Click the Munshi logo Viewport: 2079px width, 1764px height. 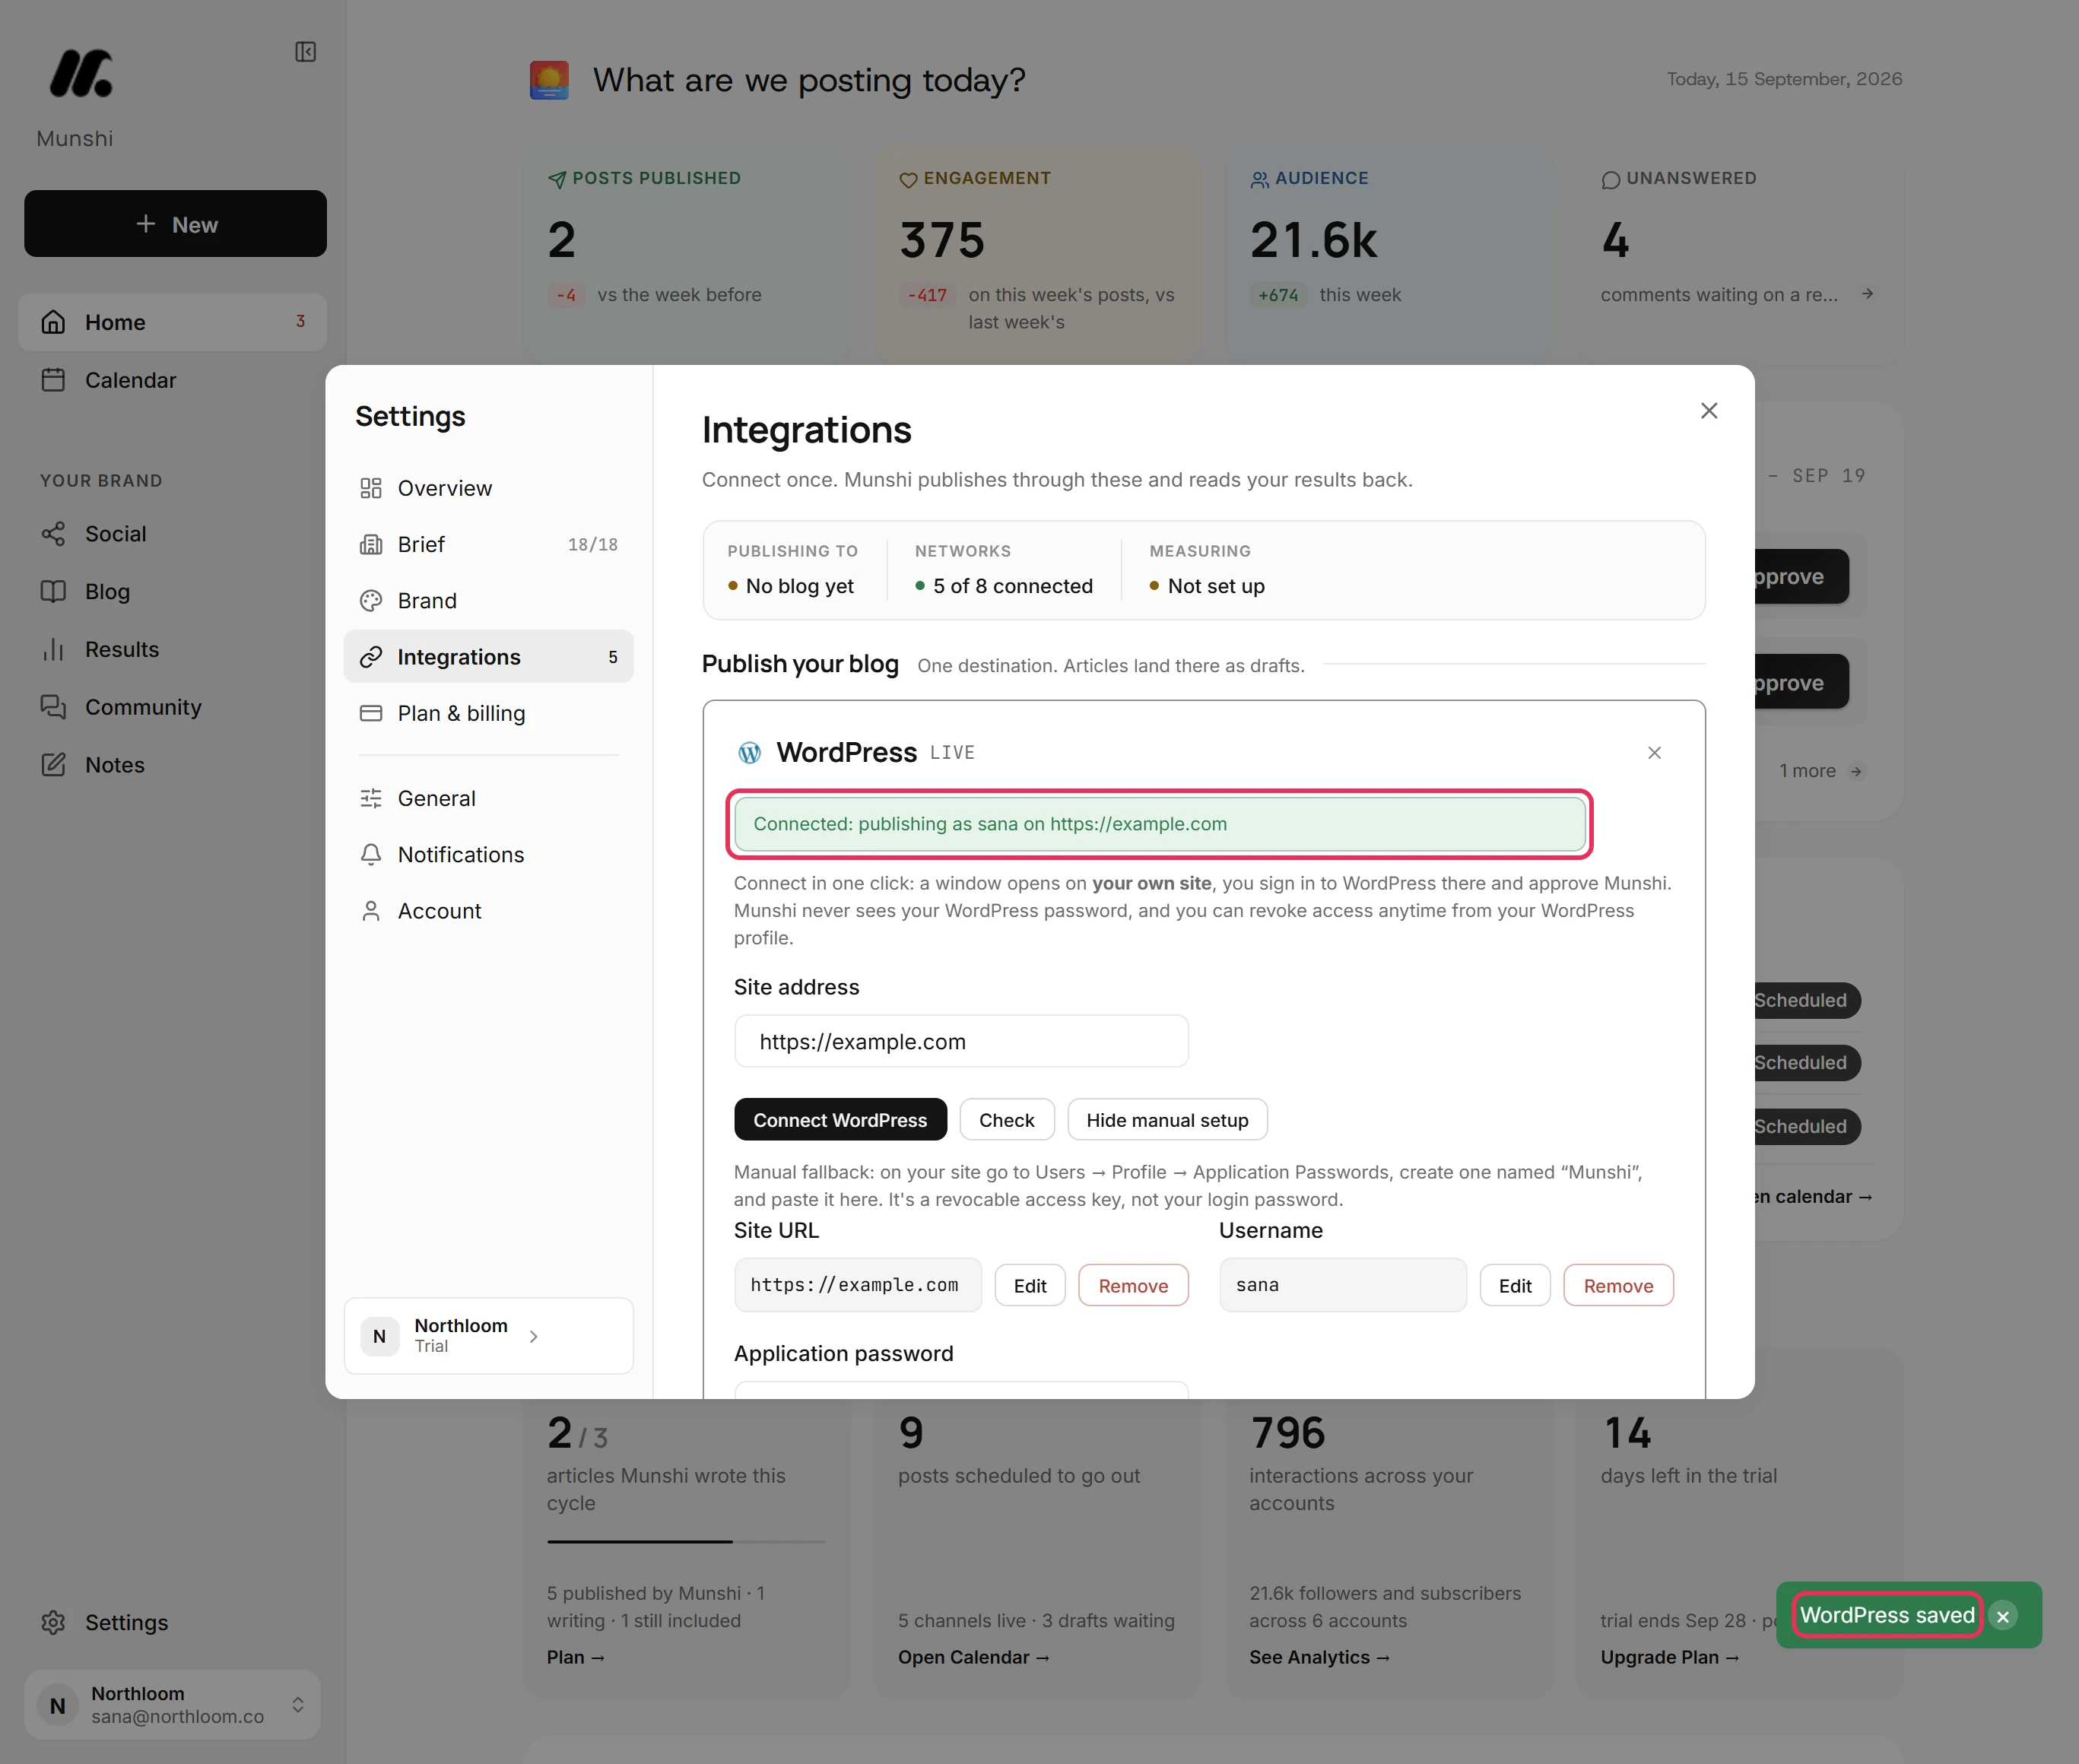81,74
